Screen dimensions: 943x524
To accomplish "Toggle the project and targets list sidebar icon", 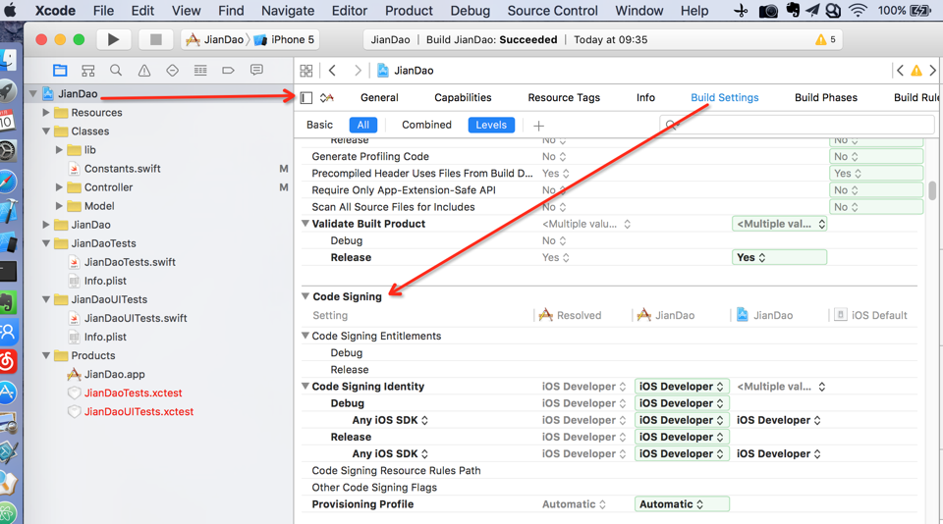I will tap(306, 97).
